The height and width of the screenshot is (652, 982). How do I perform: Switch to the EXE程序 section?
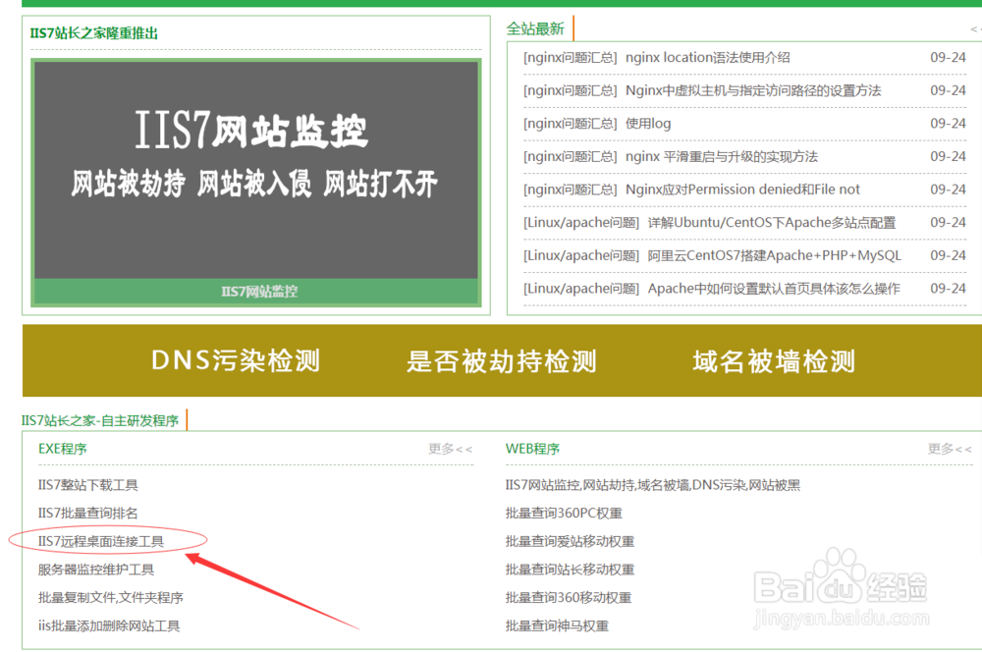pos(62,448)
